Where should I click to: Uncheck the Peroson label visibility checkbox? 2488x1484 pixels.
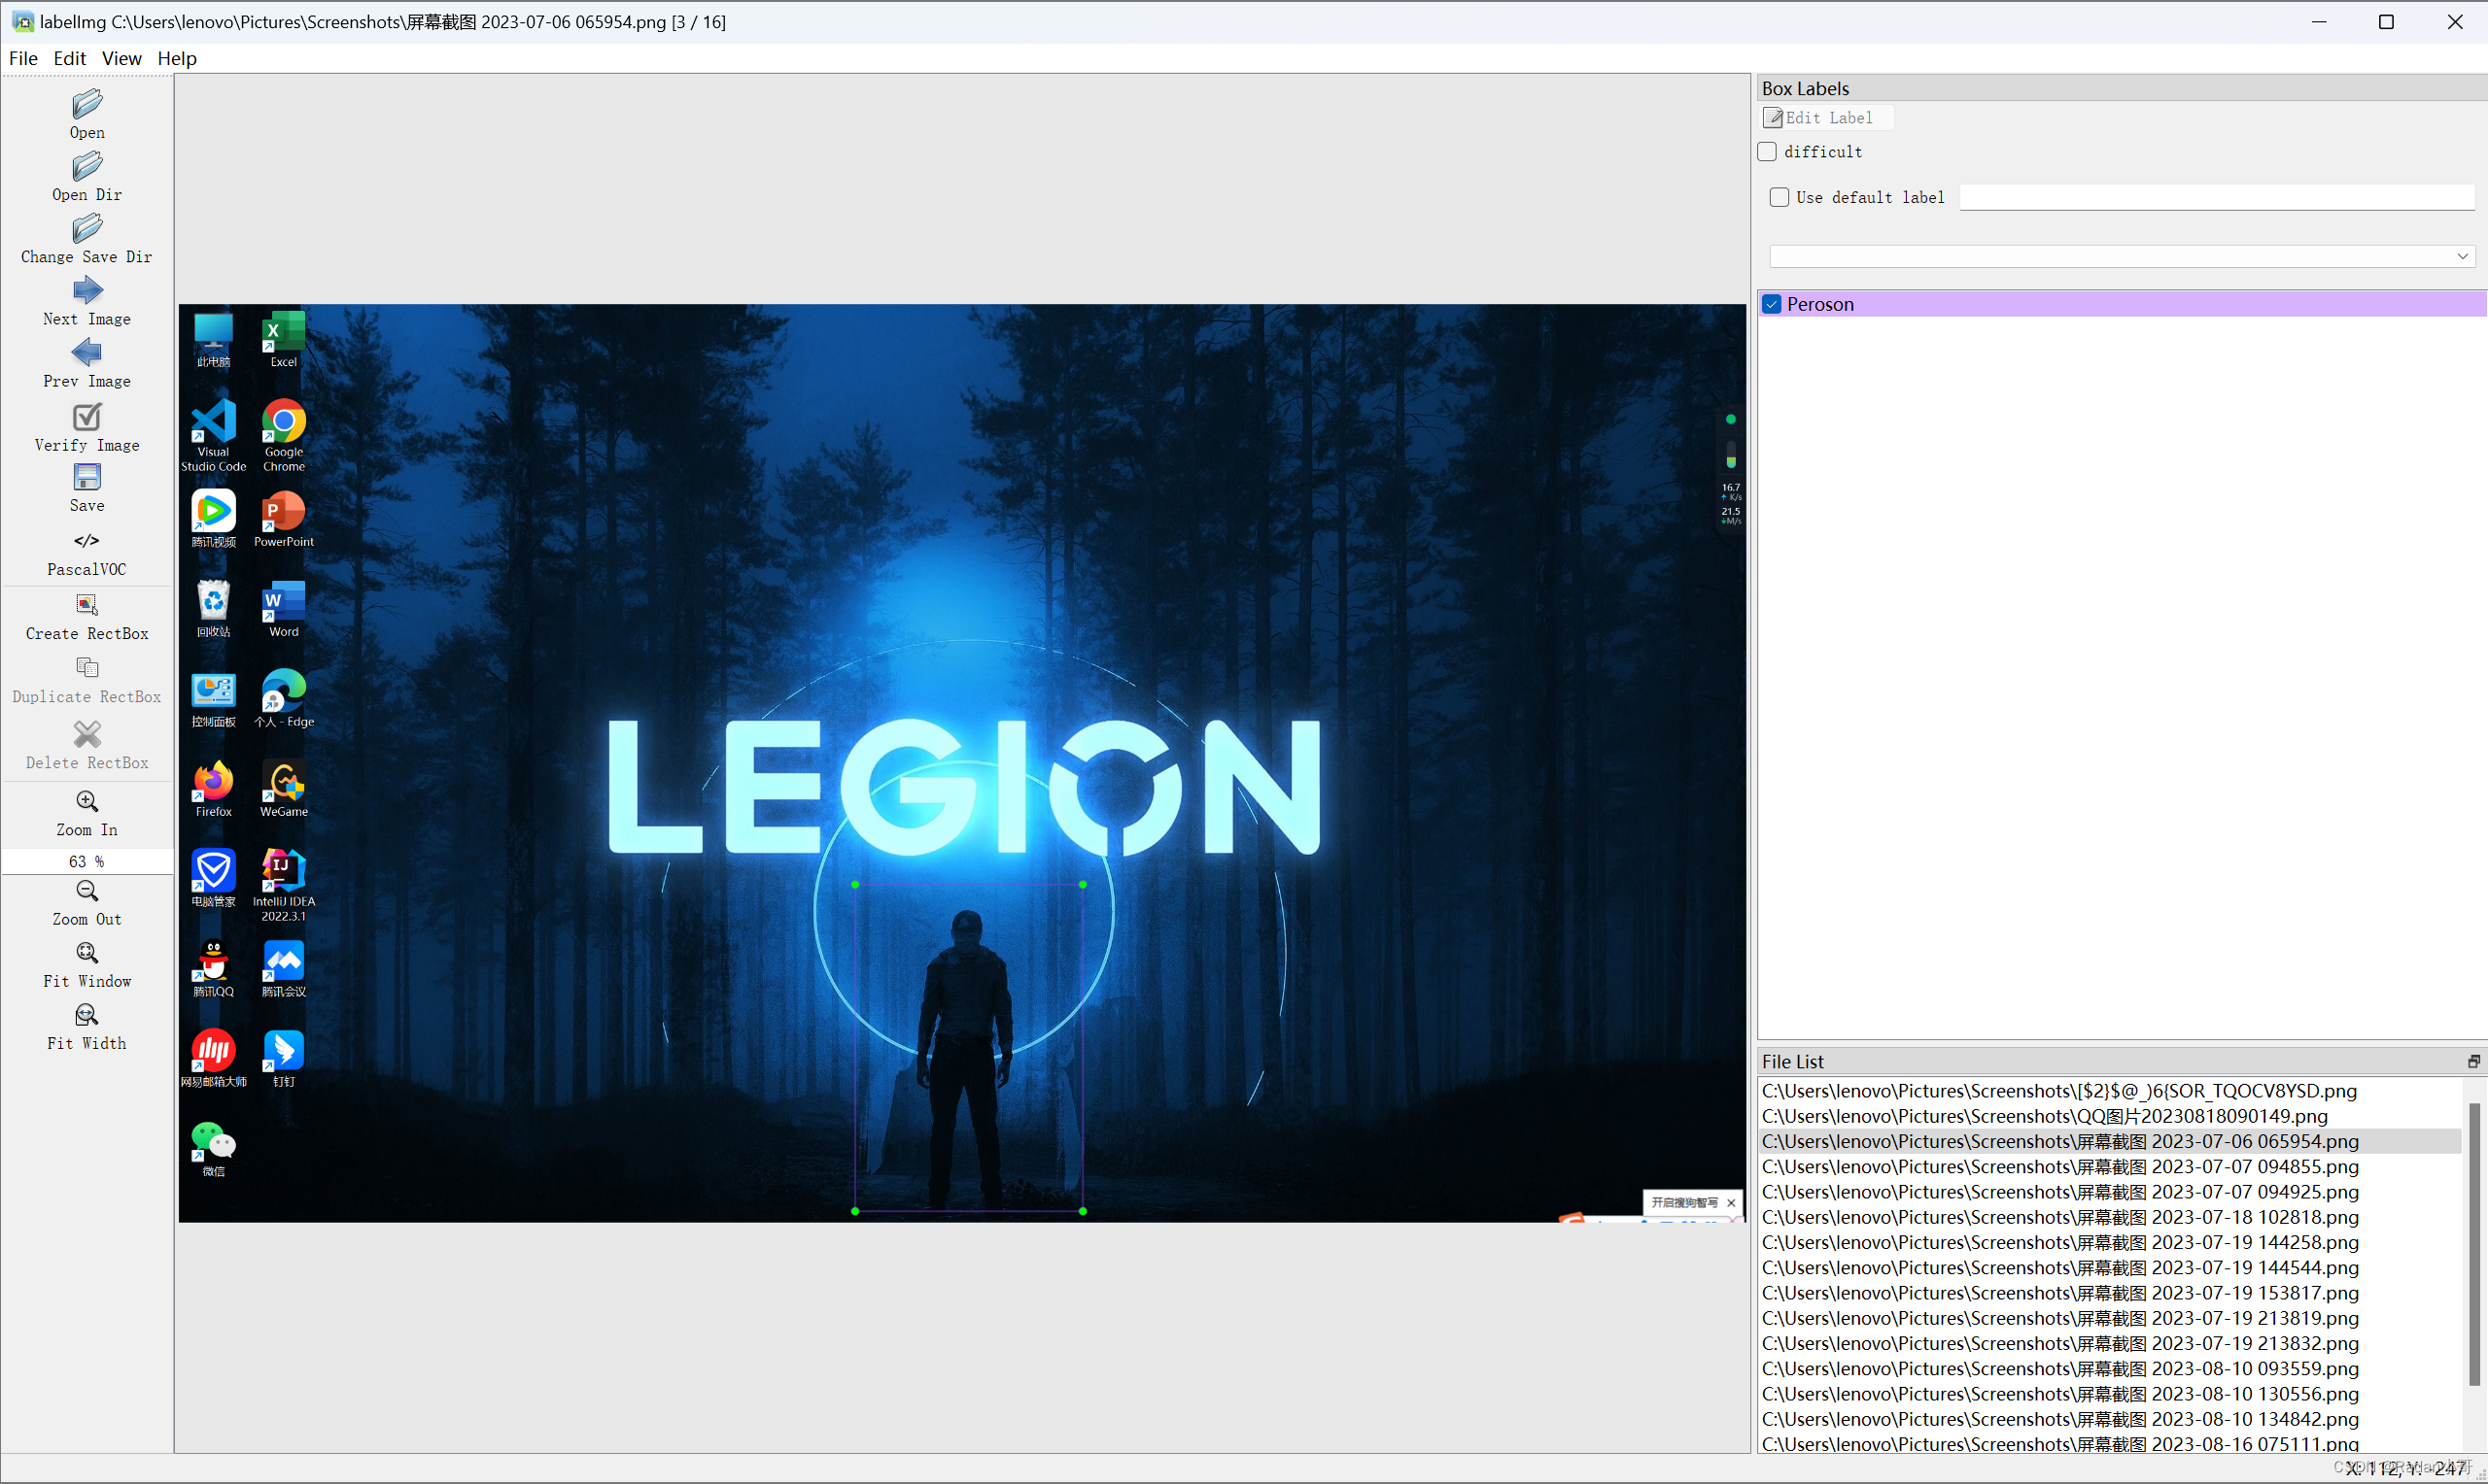(1772, 304)
